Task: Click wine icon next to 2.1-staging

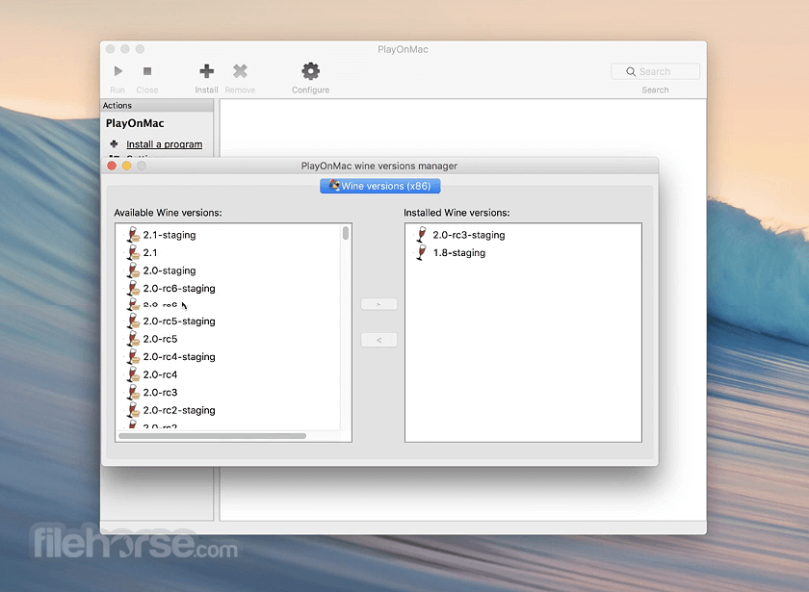Action: 133,235
